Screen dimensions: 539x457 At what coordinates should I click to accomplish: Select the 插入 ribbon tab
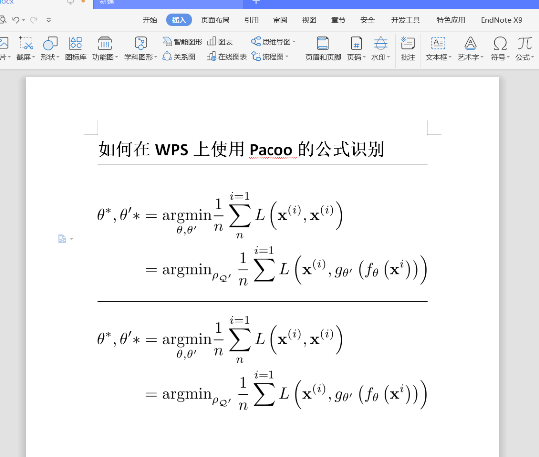point(179,20)
